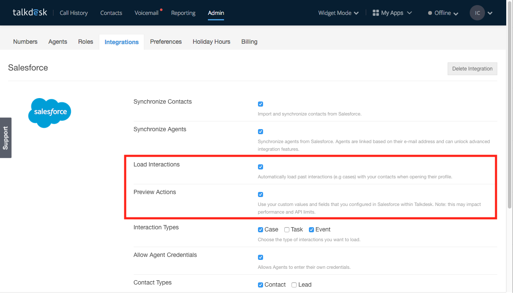This screenshot has height=293, width=513.
Task: Click 'Choose the type of interactions' help text
Action: coord(309,239)
